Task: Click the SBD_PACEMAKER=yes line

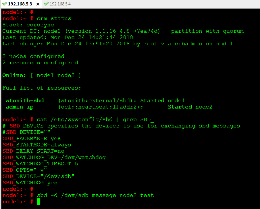Action: [32, 138]
